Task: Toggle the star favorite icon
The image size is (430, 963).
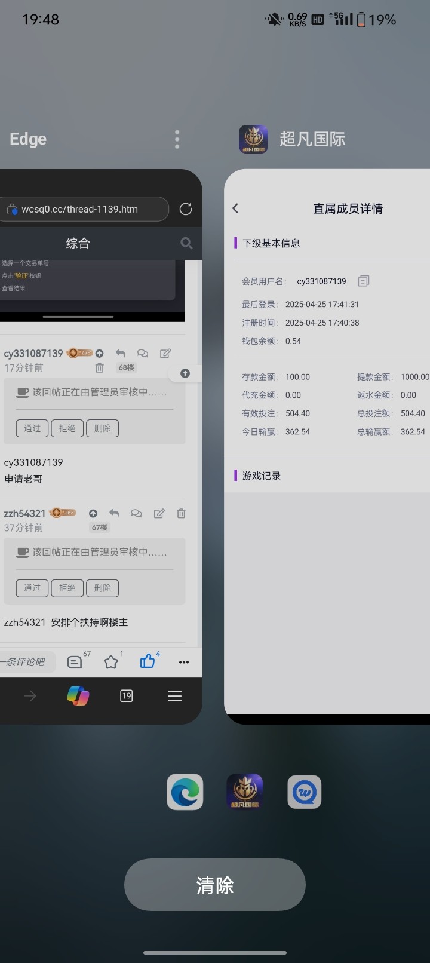Action: (110, 662)
